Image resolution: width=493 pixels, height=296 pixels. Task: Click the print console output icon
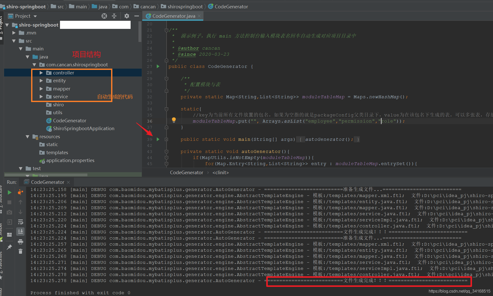click(20, 242)
